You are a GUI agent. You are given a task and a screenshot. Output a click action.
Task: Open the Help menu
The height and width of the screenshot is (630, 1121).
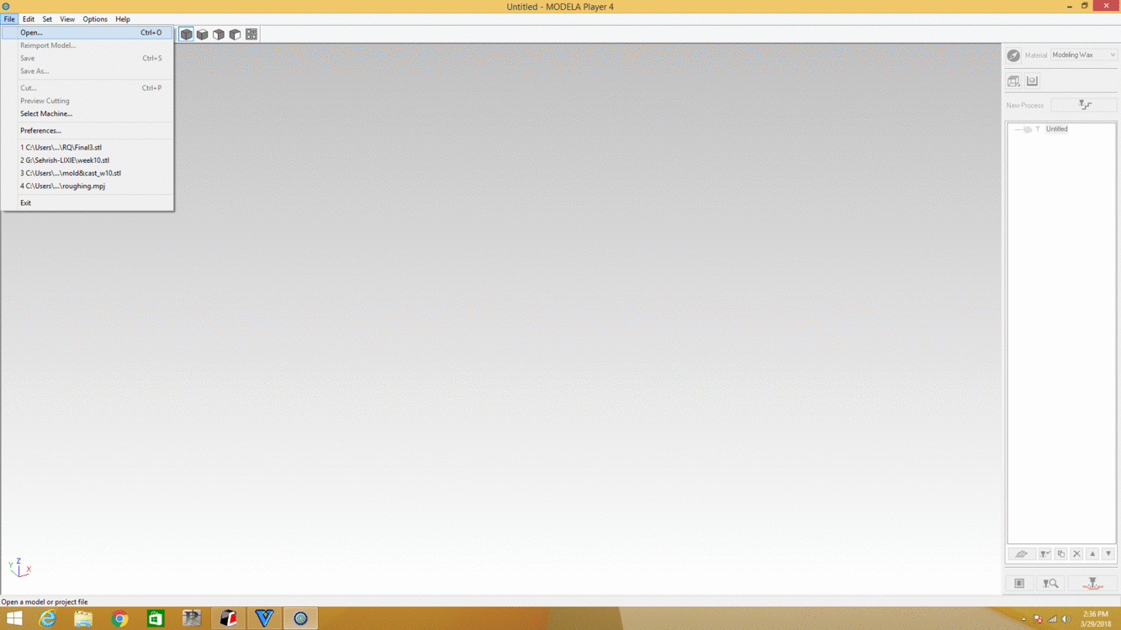tap(123, 18)
